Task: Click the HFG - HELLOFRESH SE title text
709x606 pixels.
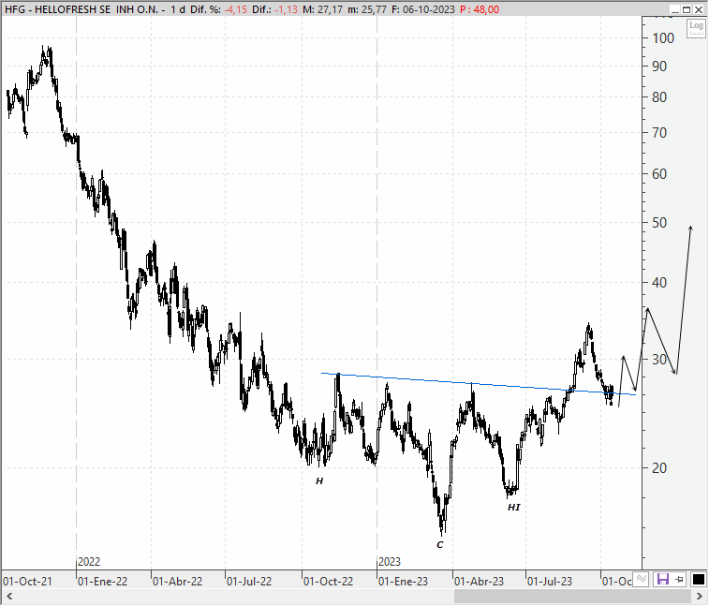Action: 81,9
